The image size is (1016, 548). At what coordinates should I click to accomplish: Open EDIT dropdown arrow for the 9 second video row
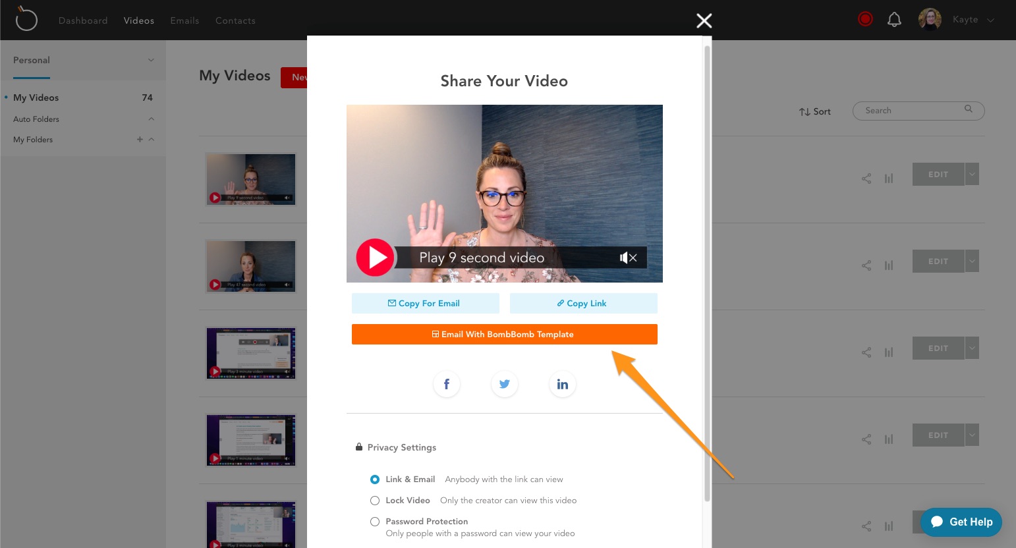(x=972, y=175)
